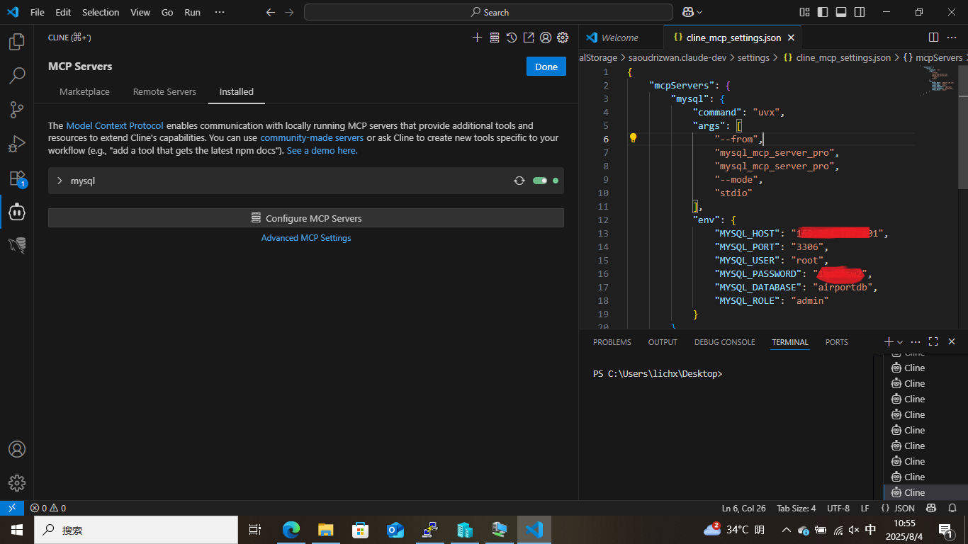Toggle the panel layout button

point(841,12)
